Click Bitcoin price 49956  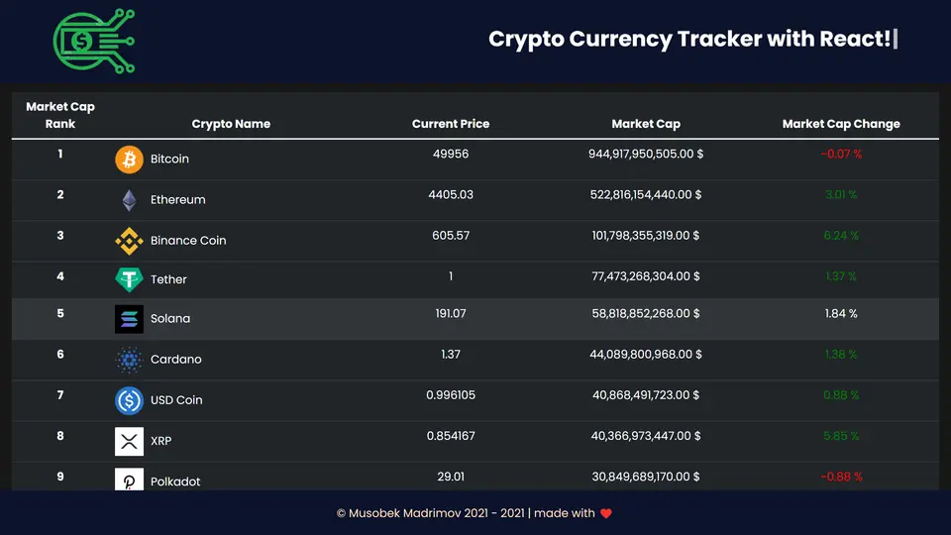click(x=451, y=155)
